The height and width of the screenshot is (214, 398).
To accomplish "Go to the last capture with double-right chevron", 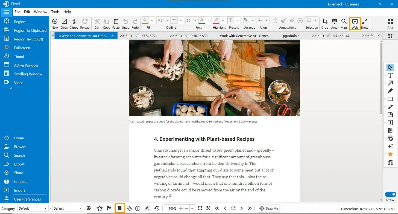I will point(250,208).
